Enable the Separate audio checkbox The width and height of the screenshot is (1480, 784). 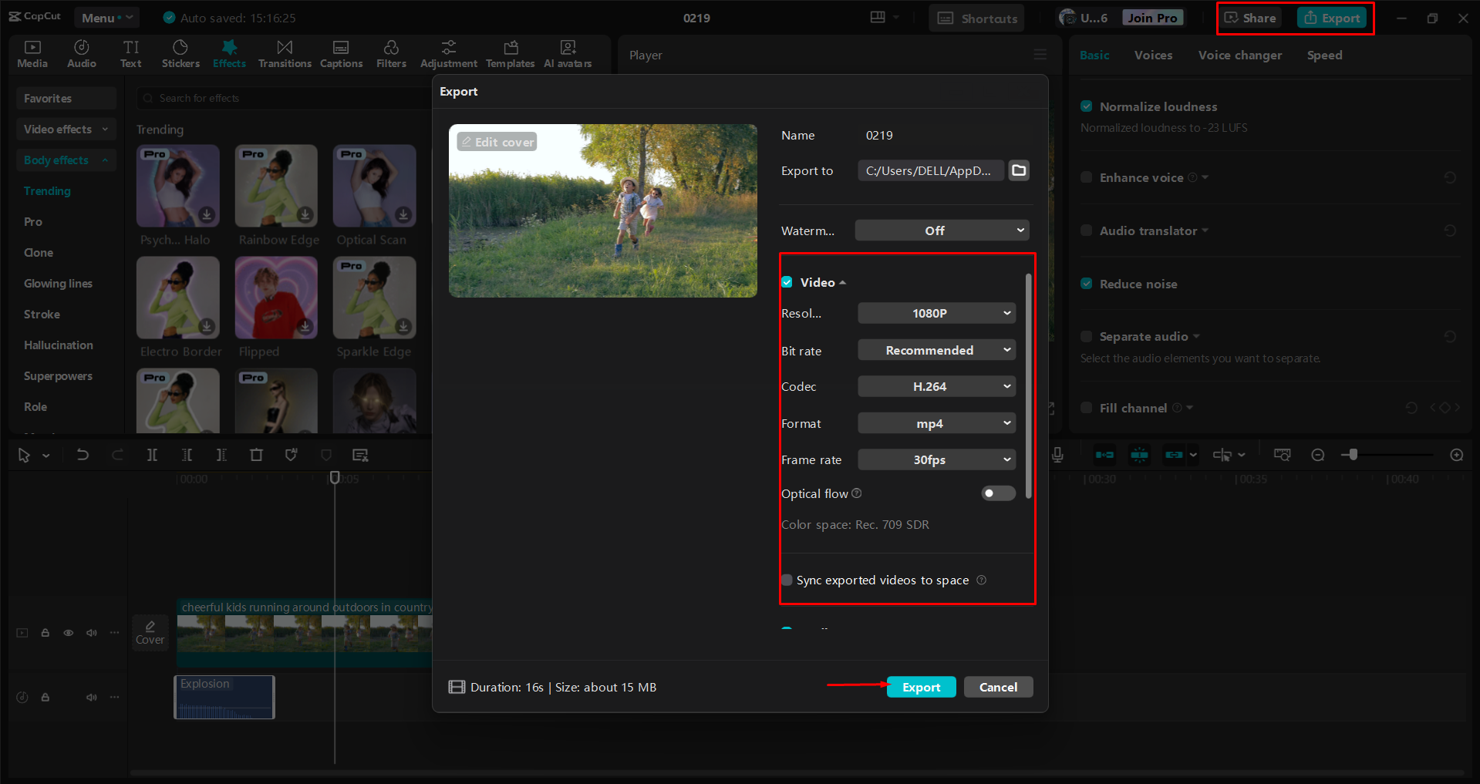click(x=1086, y=336)
